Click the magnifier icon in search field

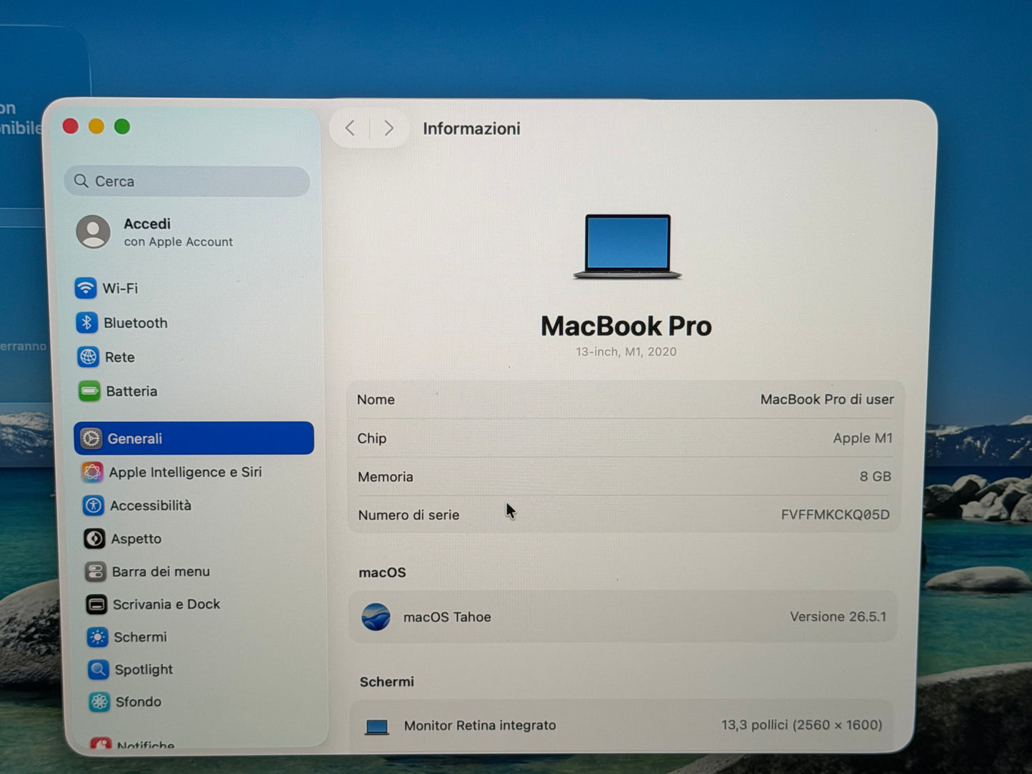click(81, 181)
